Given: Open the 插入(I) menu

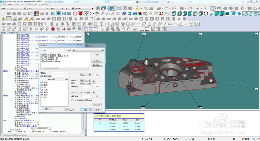Looking at the screenshot, I should tap(24, 4).
